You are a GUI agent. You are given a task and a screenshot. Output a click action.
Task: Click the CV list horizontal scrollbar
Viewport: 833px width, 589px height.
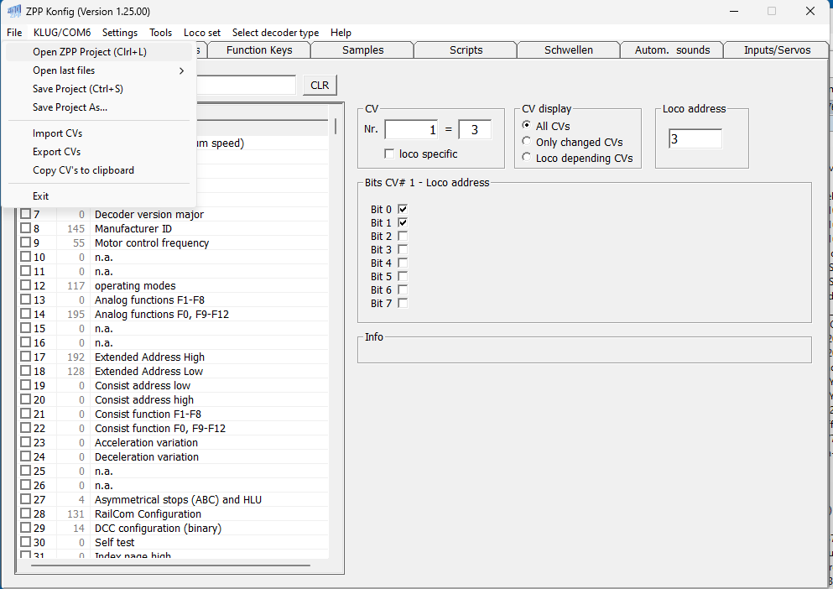(170, 566)
